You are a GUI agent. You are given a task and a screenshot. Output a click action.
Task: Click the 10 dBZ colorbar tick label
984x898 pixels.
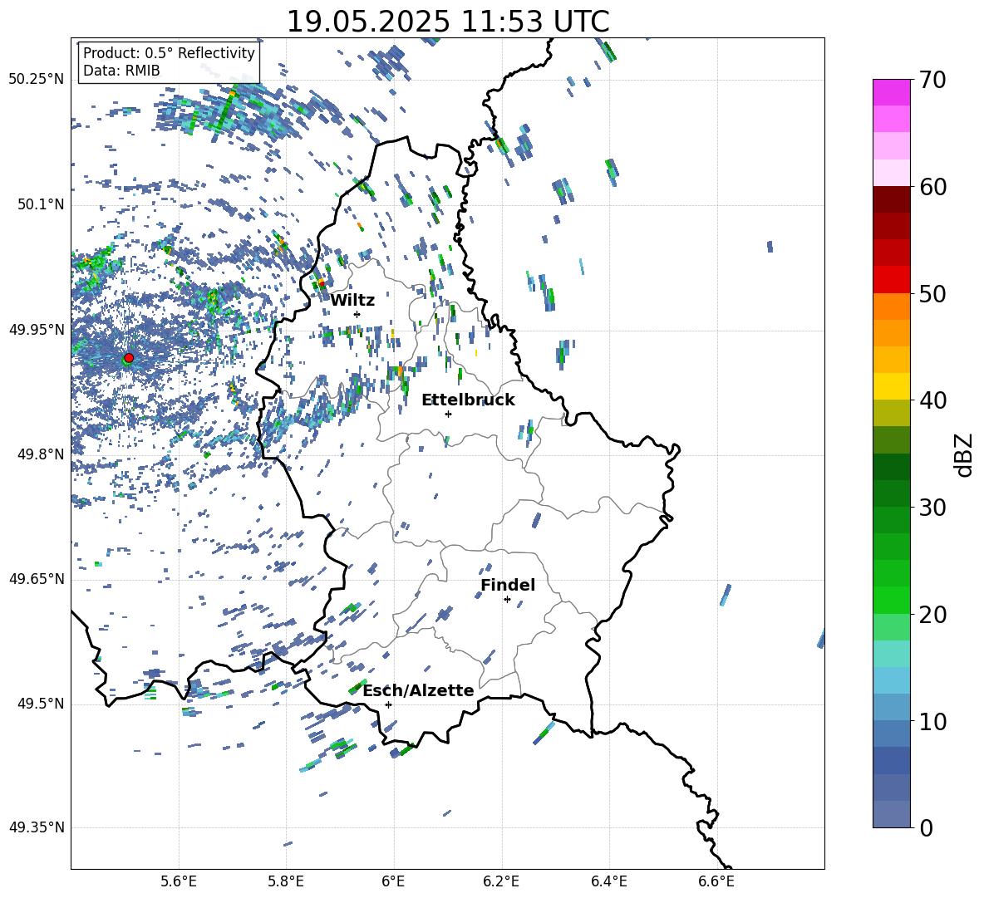pos(932,721)
